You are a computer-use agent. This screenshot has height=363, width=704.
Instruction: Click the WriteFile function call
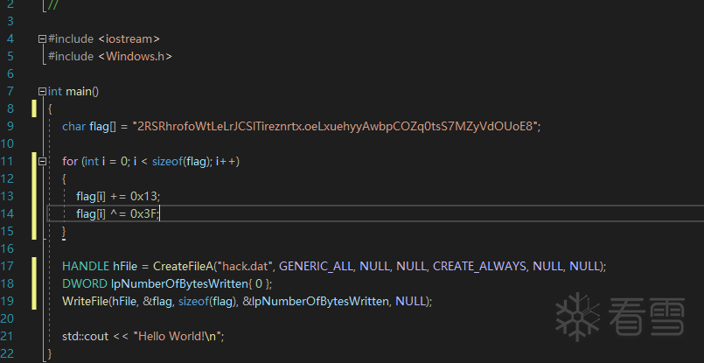(83, 301)
